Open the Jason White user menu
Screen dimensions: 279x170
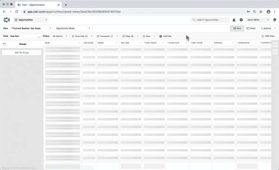click(258, 20)
